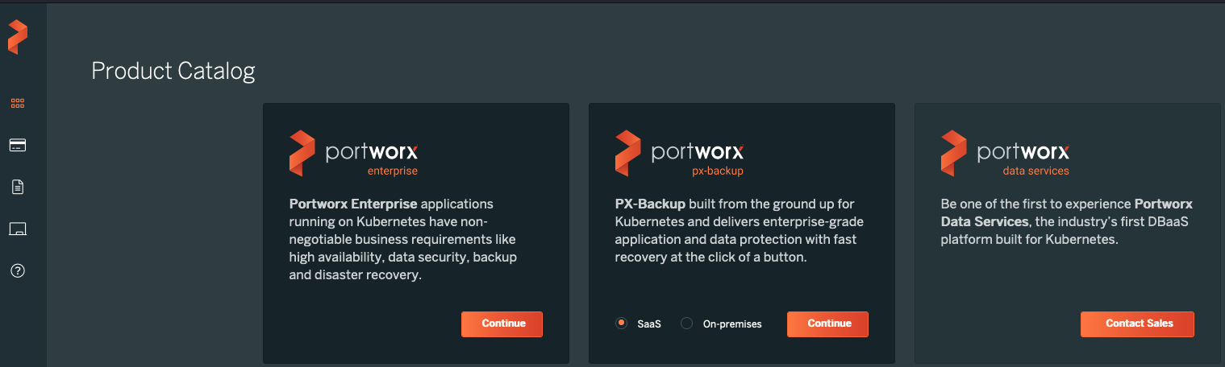This screenshot has height=367, width=1225.
Task: Continue with PX-Backup
Action: (828, 324)
